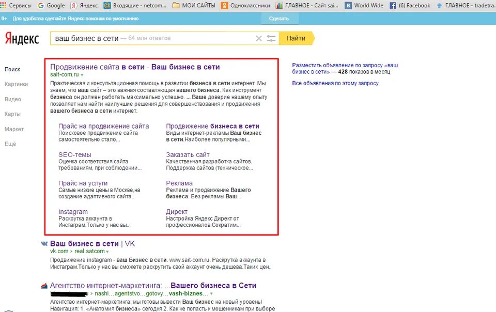496x312 pixels.
Task: Switch to Картинки search
Action: [16, 84]
